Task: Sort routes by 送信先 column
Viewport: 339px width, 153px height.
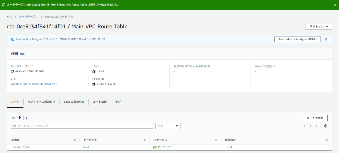Action: pos(74,140)
